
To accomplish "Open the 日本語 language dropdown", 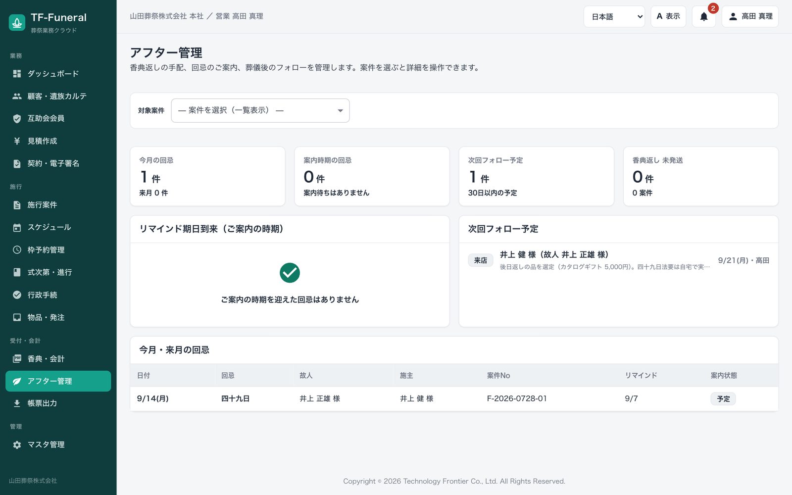I will click(614, 16).
